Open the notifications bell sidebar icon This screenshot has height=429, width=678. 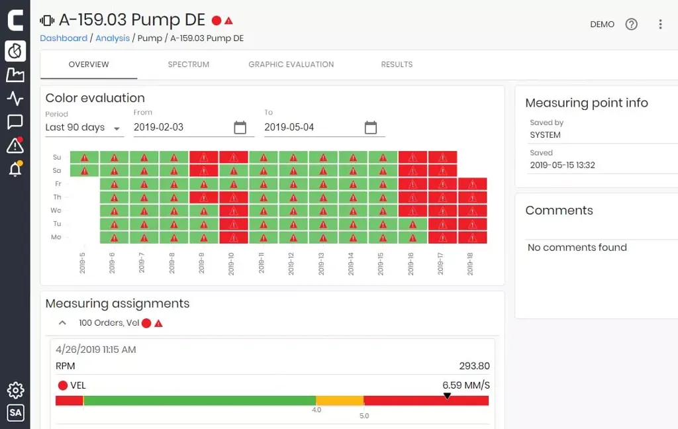[x=15, y=169]
